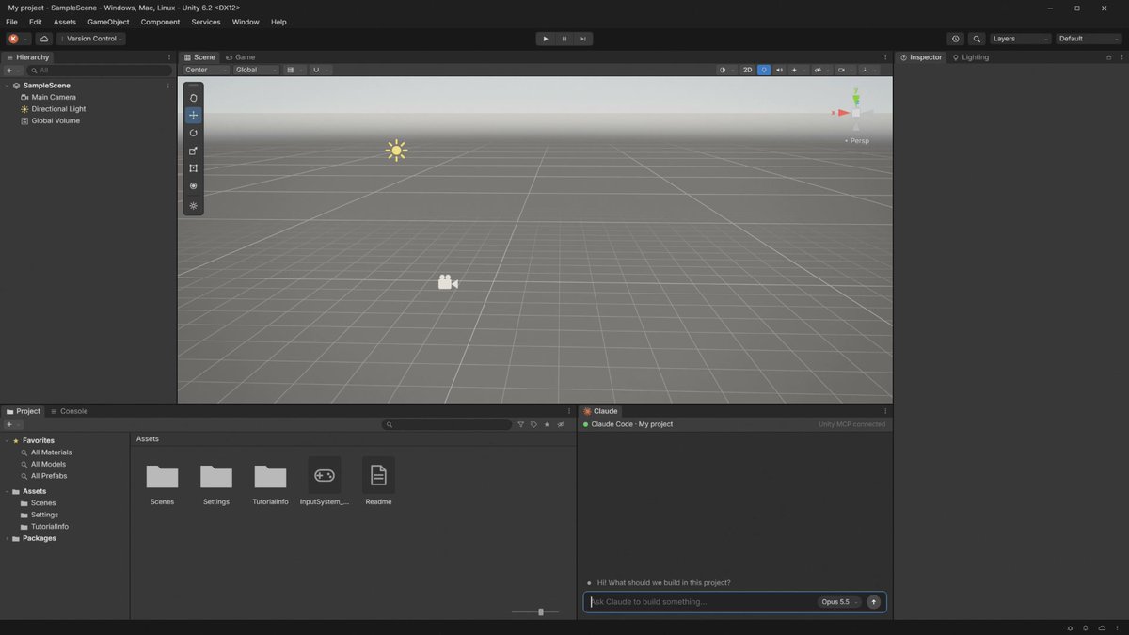
Task: Select the Hand view tool
Action: pos(194,98)
